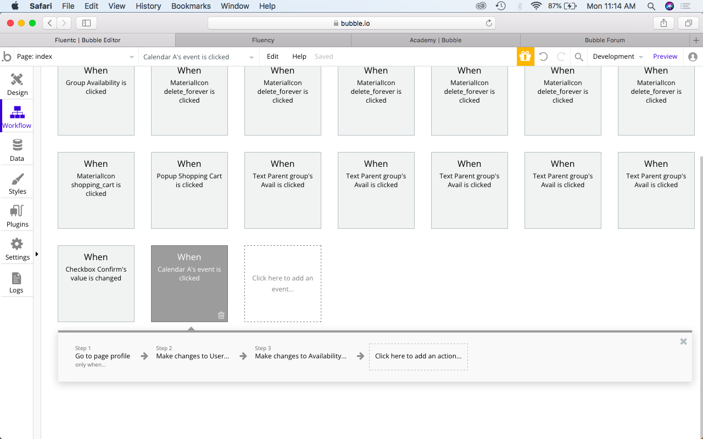
Task: Undo the last change
Action: (544, 57)
